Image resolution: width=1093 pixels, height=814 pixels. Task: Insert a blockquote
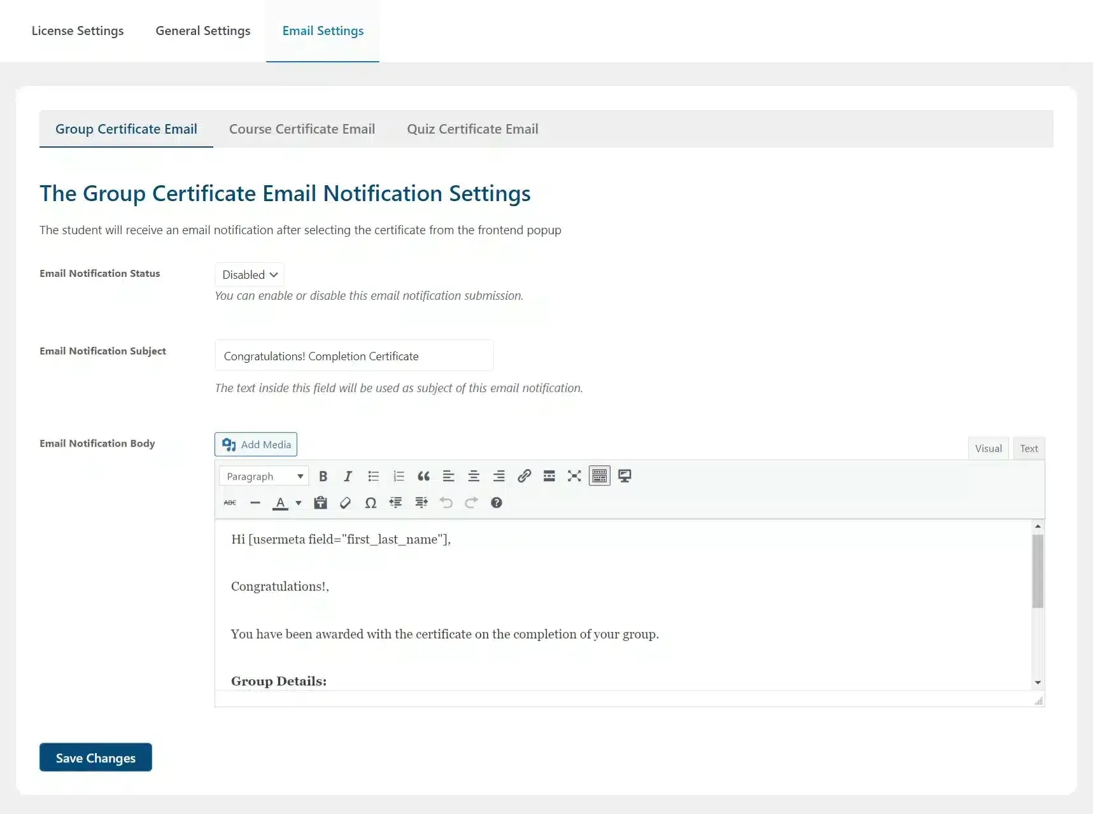423,476
